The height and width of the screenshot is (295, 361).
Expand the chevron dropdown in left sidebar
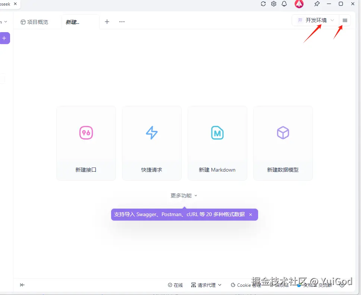[x=6, y=22]
